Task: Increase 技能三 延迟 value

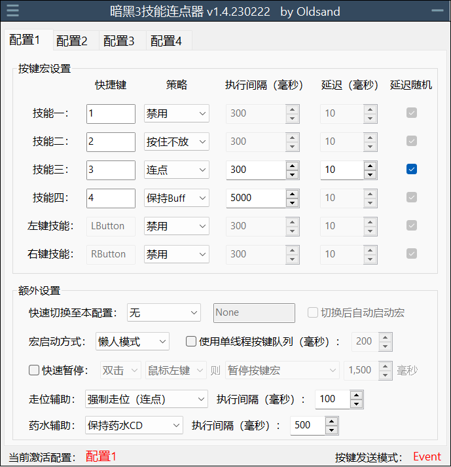Action: pos(370,166)
